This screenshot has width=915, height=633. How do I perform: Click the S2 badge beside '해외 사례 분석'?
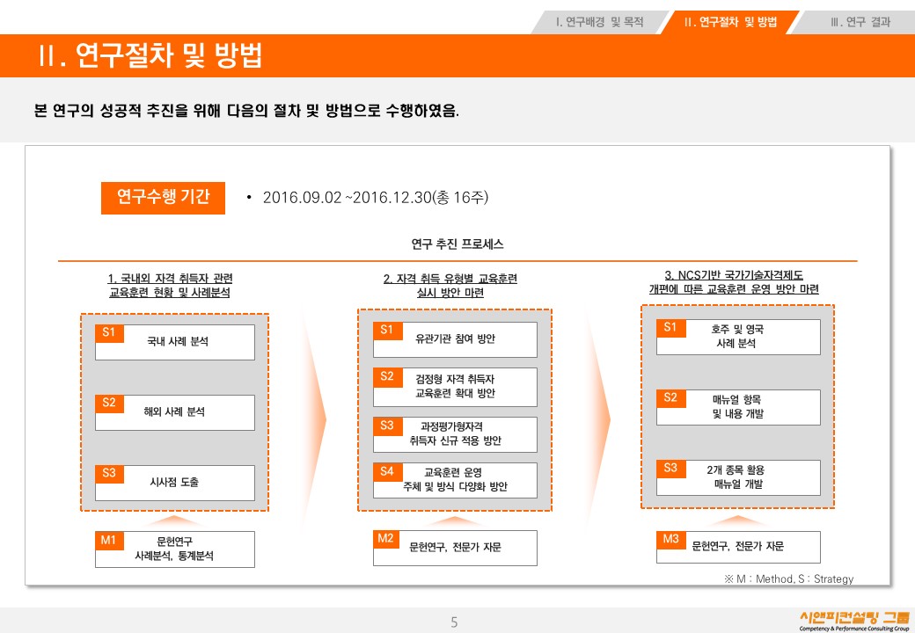point(109,404)
